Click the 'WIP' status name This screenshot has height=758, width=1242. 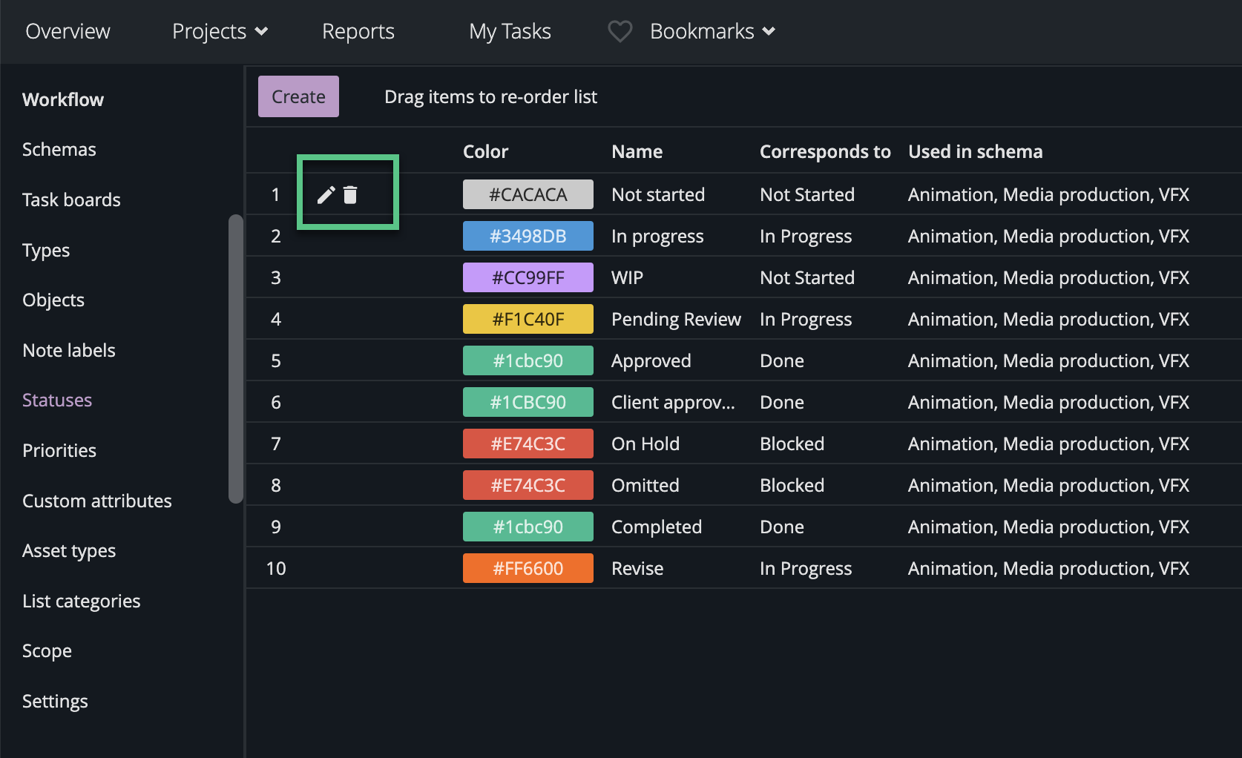627,277
